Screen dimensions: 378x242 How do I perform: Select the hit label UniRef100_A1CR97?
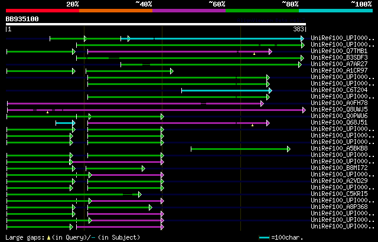click(x=339, y=71)
